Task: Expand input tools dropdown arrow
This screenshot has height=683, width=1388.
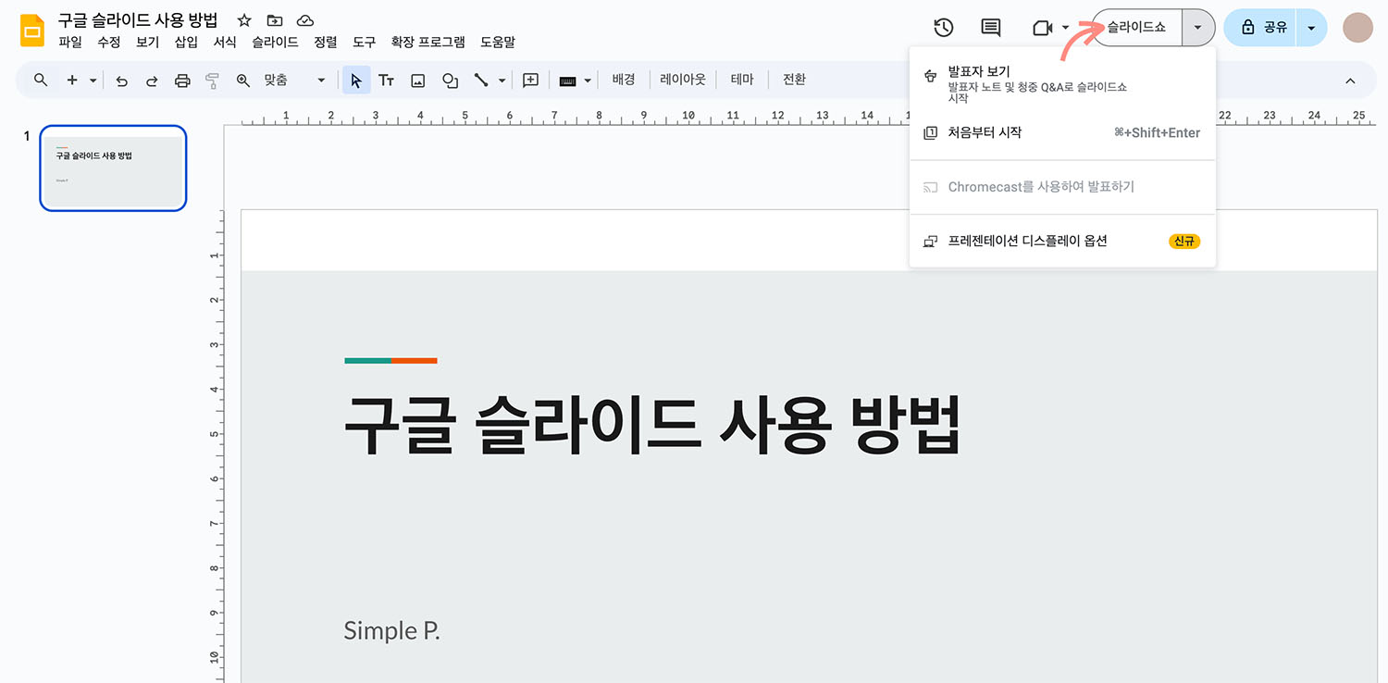Action: (588, 81)
